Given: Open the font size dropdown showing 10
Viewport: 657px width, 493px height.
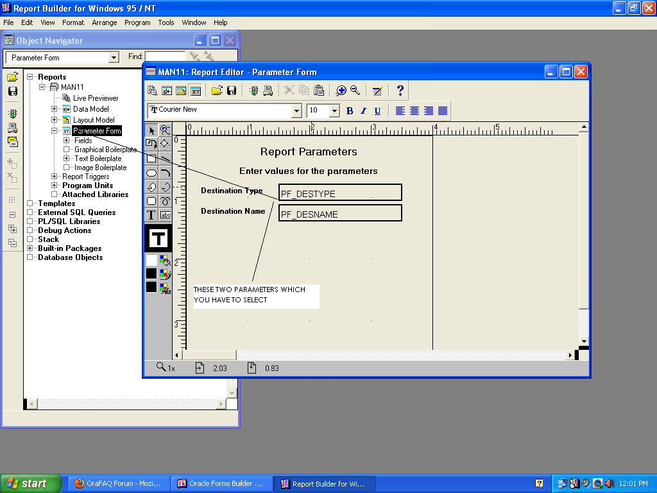Looking at the screenshot, I should click(334, 111).
